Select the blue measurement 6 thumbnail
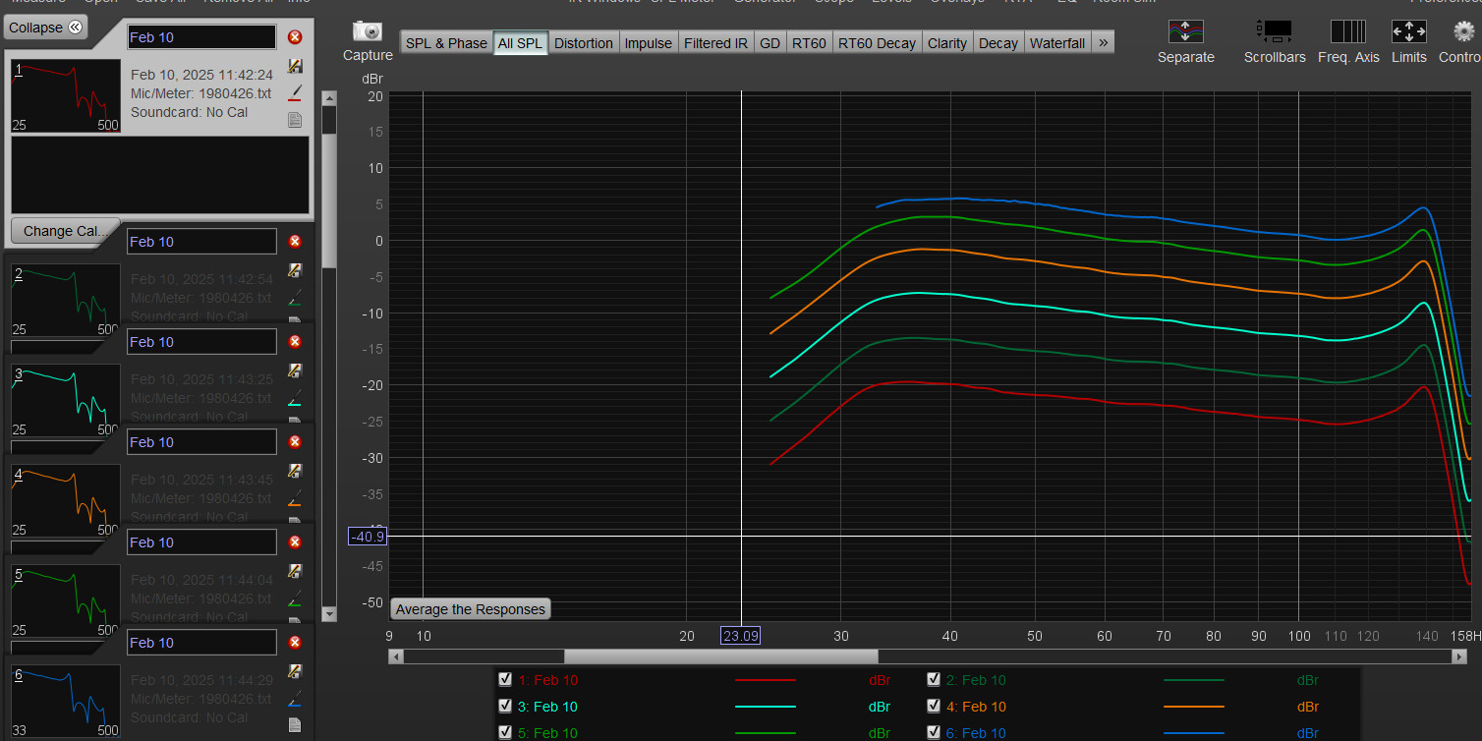This screenshot has width=1482, height=741. (66, 701)
